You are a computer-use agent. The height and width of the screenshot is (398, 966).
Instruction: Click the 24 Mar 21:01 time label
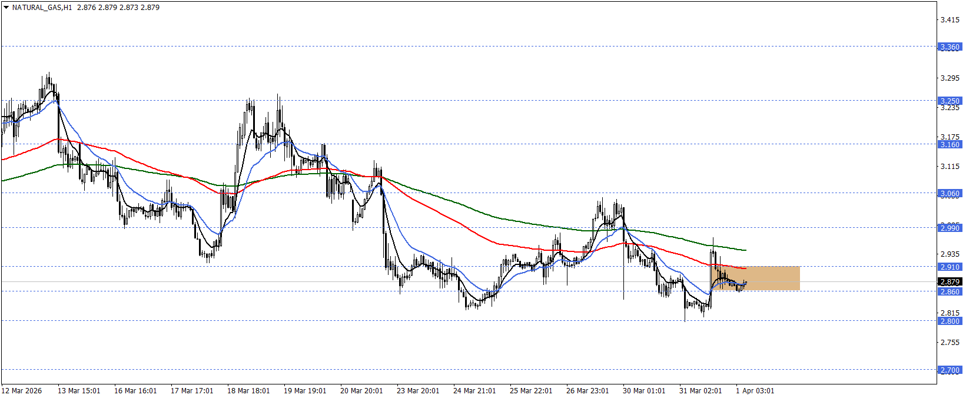tap(474, 391)
